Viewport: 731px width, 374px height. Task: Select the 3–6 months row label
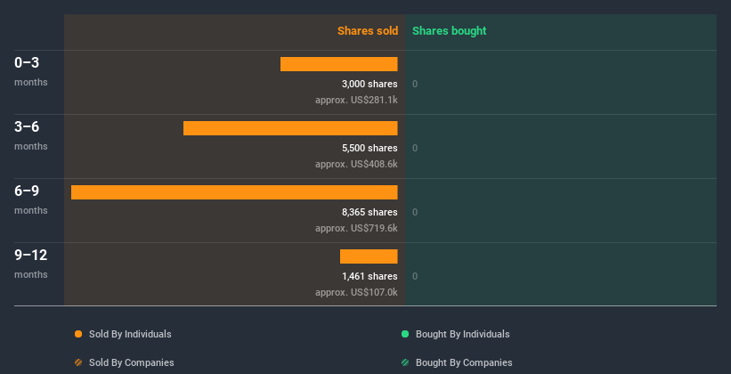point(31,135)
